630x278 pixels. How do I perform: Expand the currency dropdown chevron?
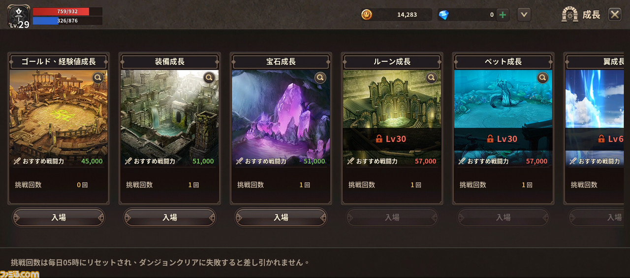click(x=524, y=15)
